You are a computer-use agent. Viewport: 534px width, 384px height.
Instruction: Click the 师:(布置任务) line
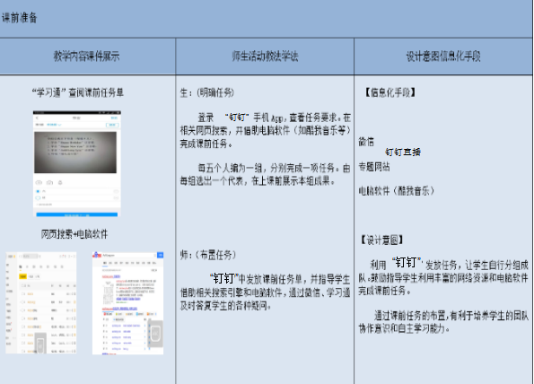pyautogui.click(x=208, y=255)
